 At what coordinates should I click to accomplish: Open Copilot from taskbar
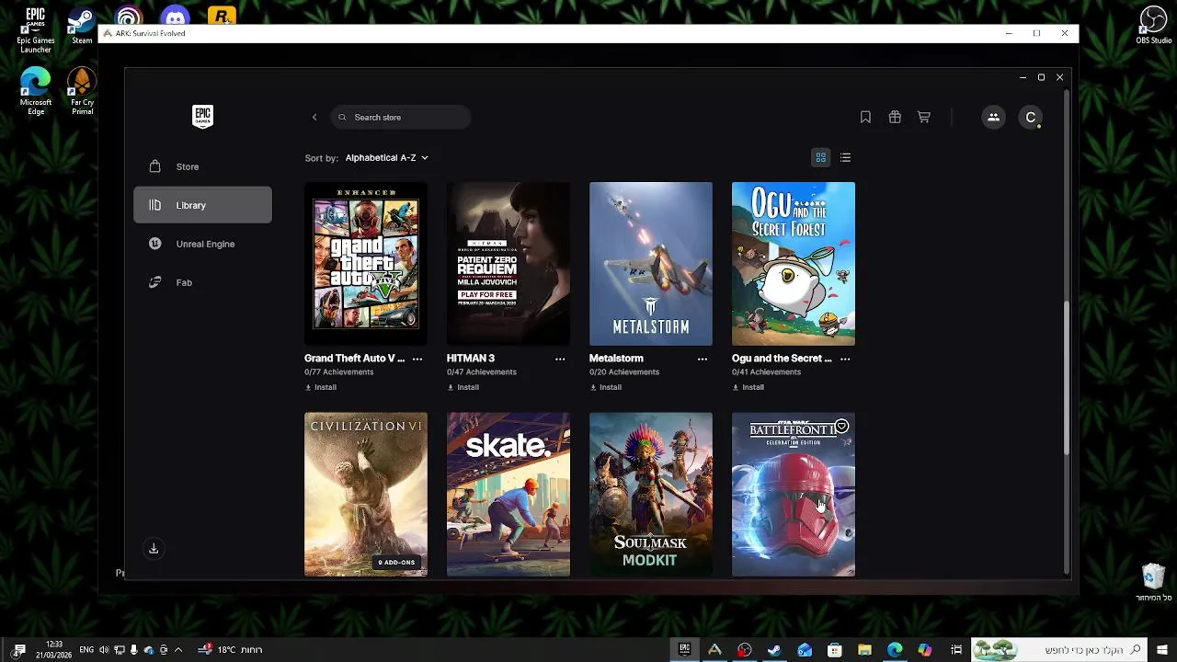[925, 649]
